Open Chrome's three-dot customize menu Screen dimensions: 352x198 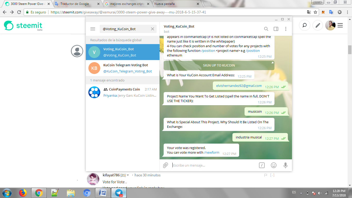coord(347,12)
